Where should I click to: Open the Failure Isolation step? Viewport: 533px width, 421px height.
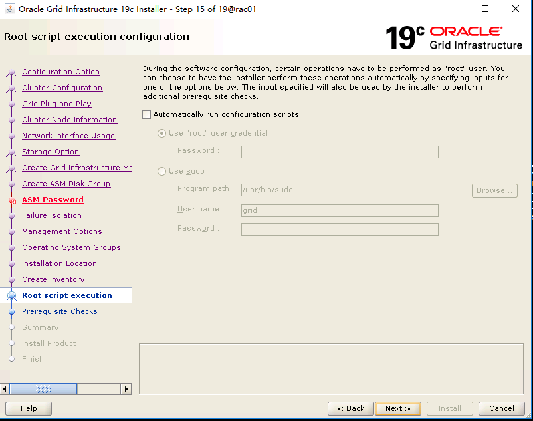[x=52, y=215]
